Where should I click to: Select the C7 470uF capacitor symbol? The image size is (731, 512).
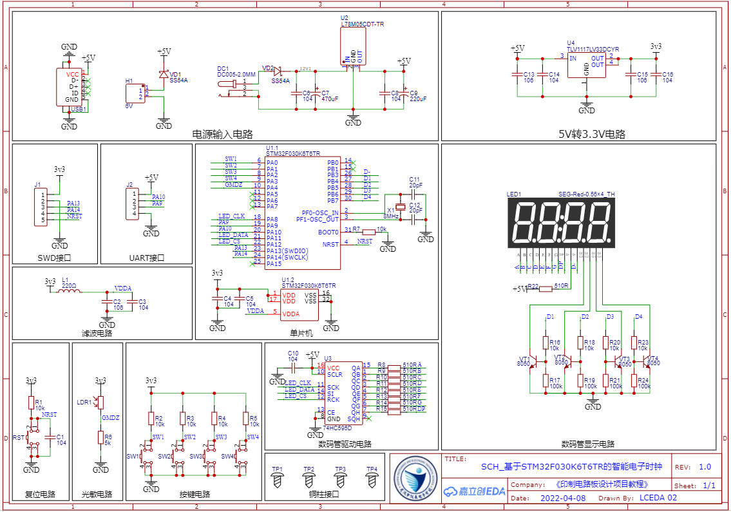click(316, 93)
